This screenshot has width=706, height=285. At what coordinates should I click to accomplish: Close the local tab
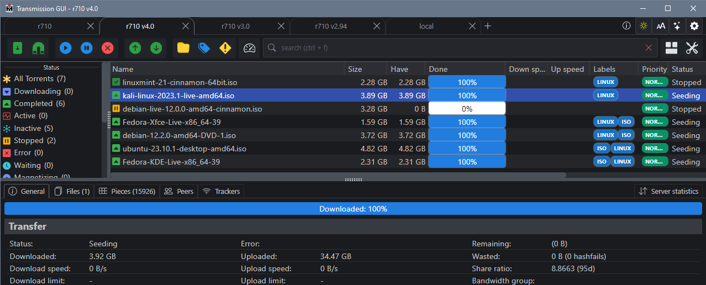click(x=472, y=26)
